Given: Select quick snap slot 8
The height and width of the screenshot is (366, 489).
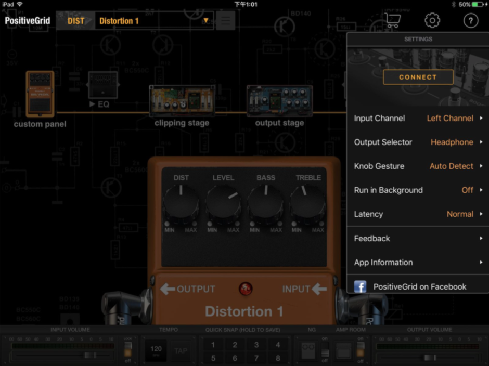Looking at the screenshot, I should coord(278,358).
